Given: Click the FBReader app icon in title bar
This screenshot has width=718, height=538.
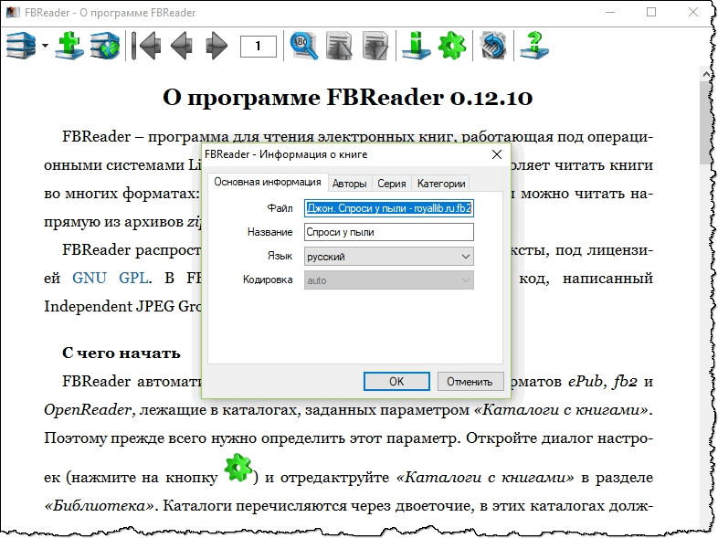Looking at the screenshot, I should pyautogui.click(x=13, y=13).
